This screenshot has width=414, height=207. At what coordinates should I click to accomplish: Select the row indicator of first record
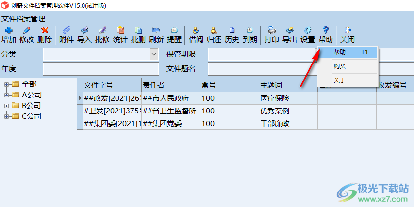(x=80, y=98)
